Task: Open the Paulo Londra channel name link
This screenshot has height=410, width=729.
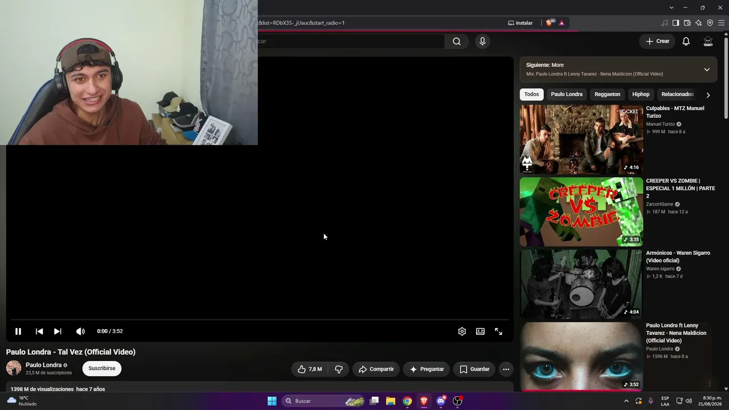Action: (43, 365)
